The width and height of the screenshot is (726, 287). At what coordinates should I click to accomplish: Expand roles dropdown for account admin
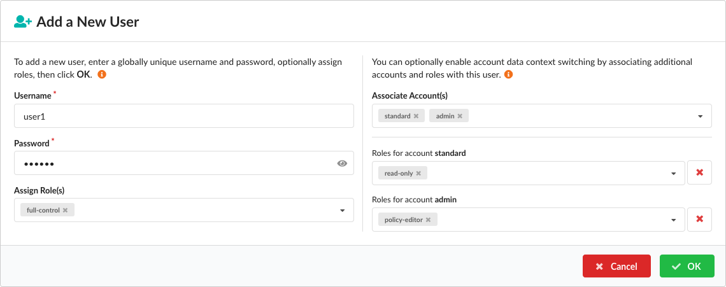(673, 220)
